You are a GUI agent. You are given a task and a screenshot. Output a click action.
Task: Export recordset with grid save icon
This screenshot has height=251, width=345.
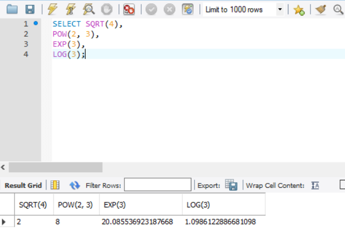[x=231, y=185]
